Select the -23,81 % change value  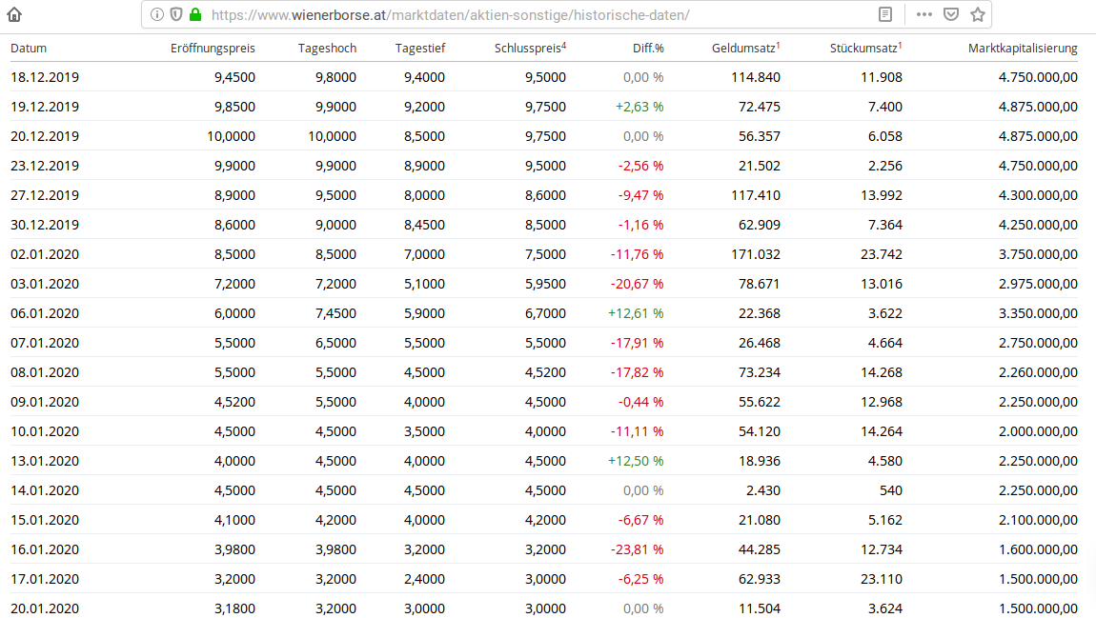[x=638, y=549]
